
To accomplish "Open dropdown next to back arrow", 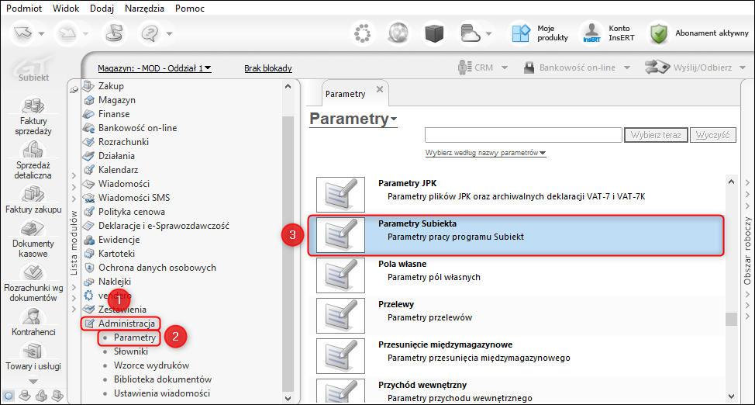I will [x=42, y=34].
